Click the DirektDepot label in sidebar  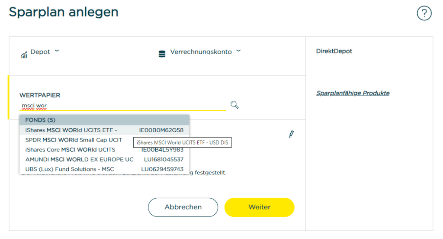click(334, 51)
